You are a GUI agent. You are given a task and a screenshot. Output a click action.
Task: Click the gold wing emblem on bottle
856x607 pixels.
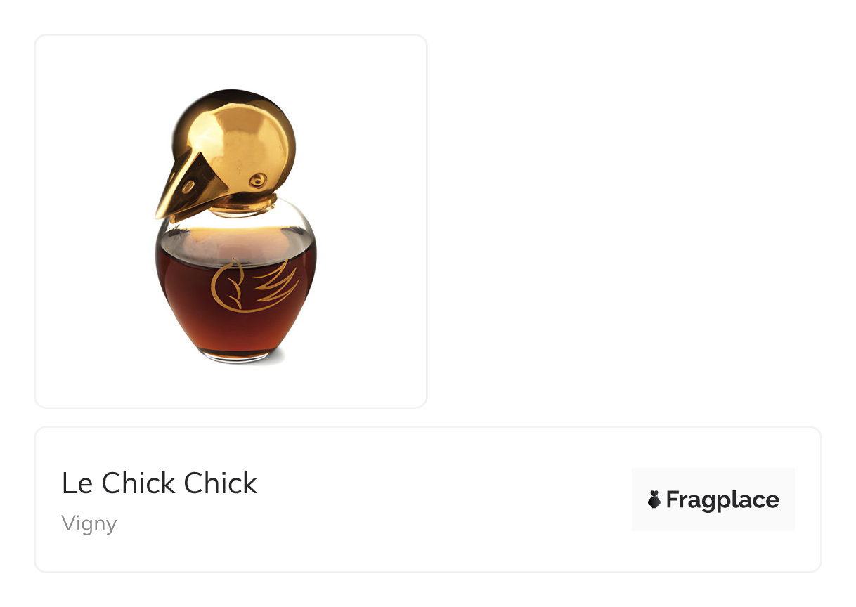[254, 284]
